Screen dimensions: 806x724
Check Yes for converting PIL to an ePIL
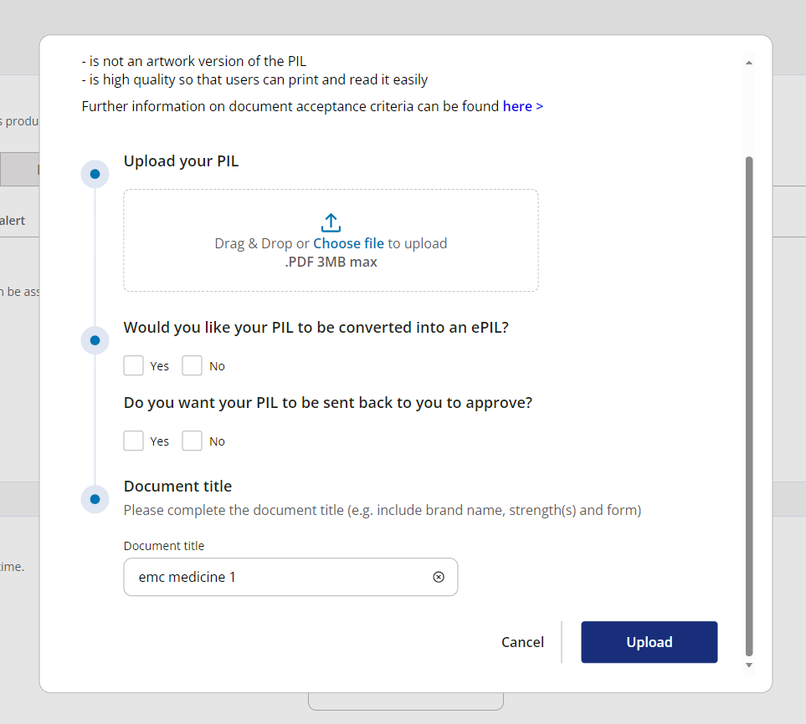point(133,365)
